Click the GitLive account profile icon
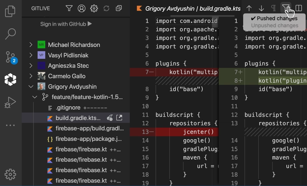The height and width of the screenshot is (186, 307). click(x=81, y=8)
